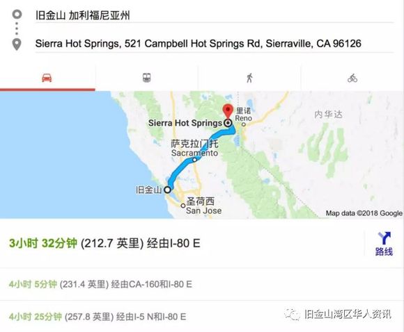Select the 4小时 25分钟 I-5 N route

(98, 317)
